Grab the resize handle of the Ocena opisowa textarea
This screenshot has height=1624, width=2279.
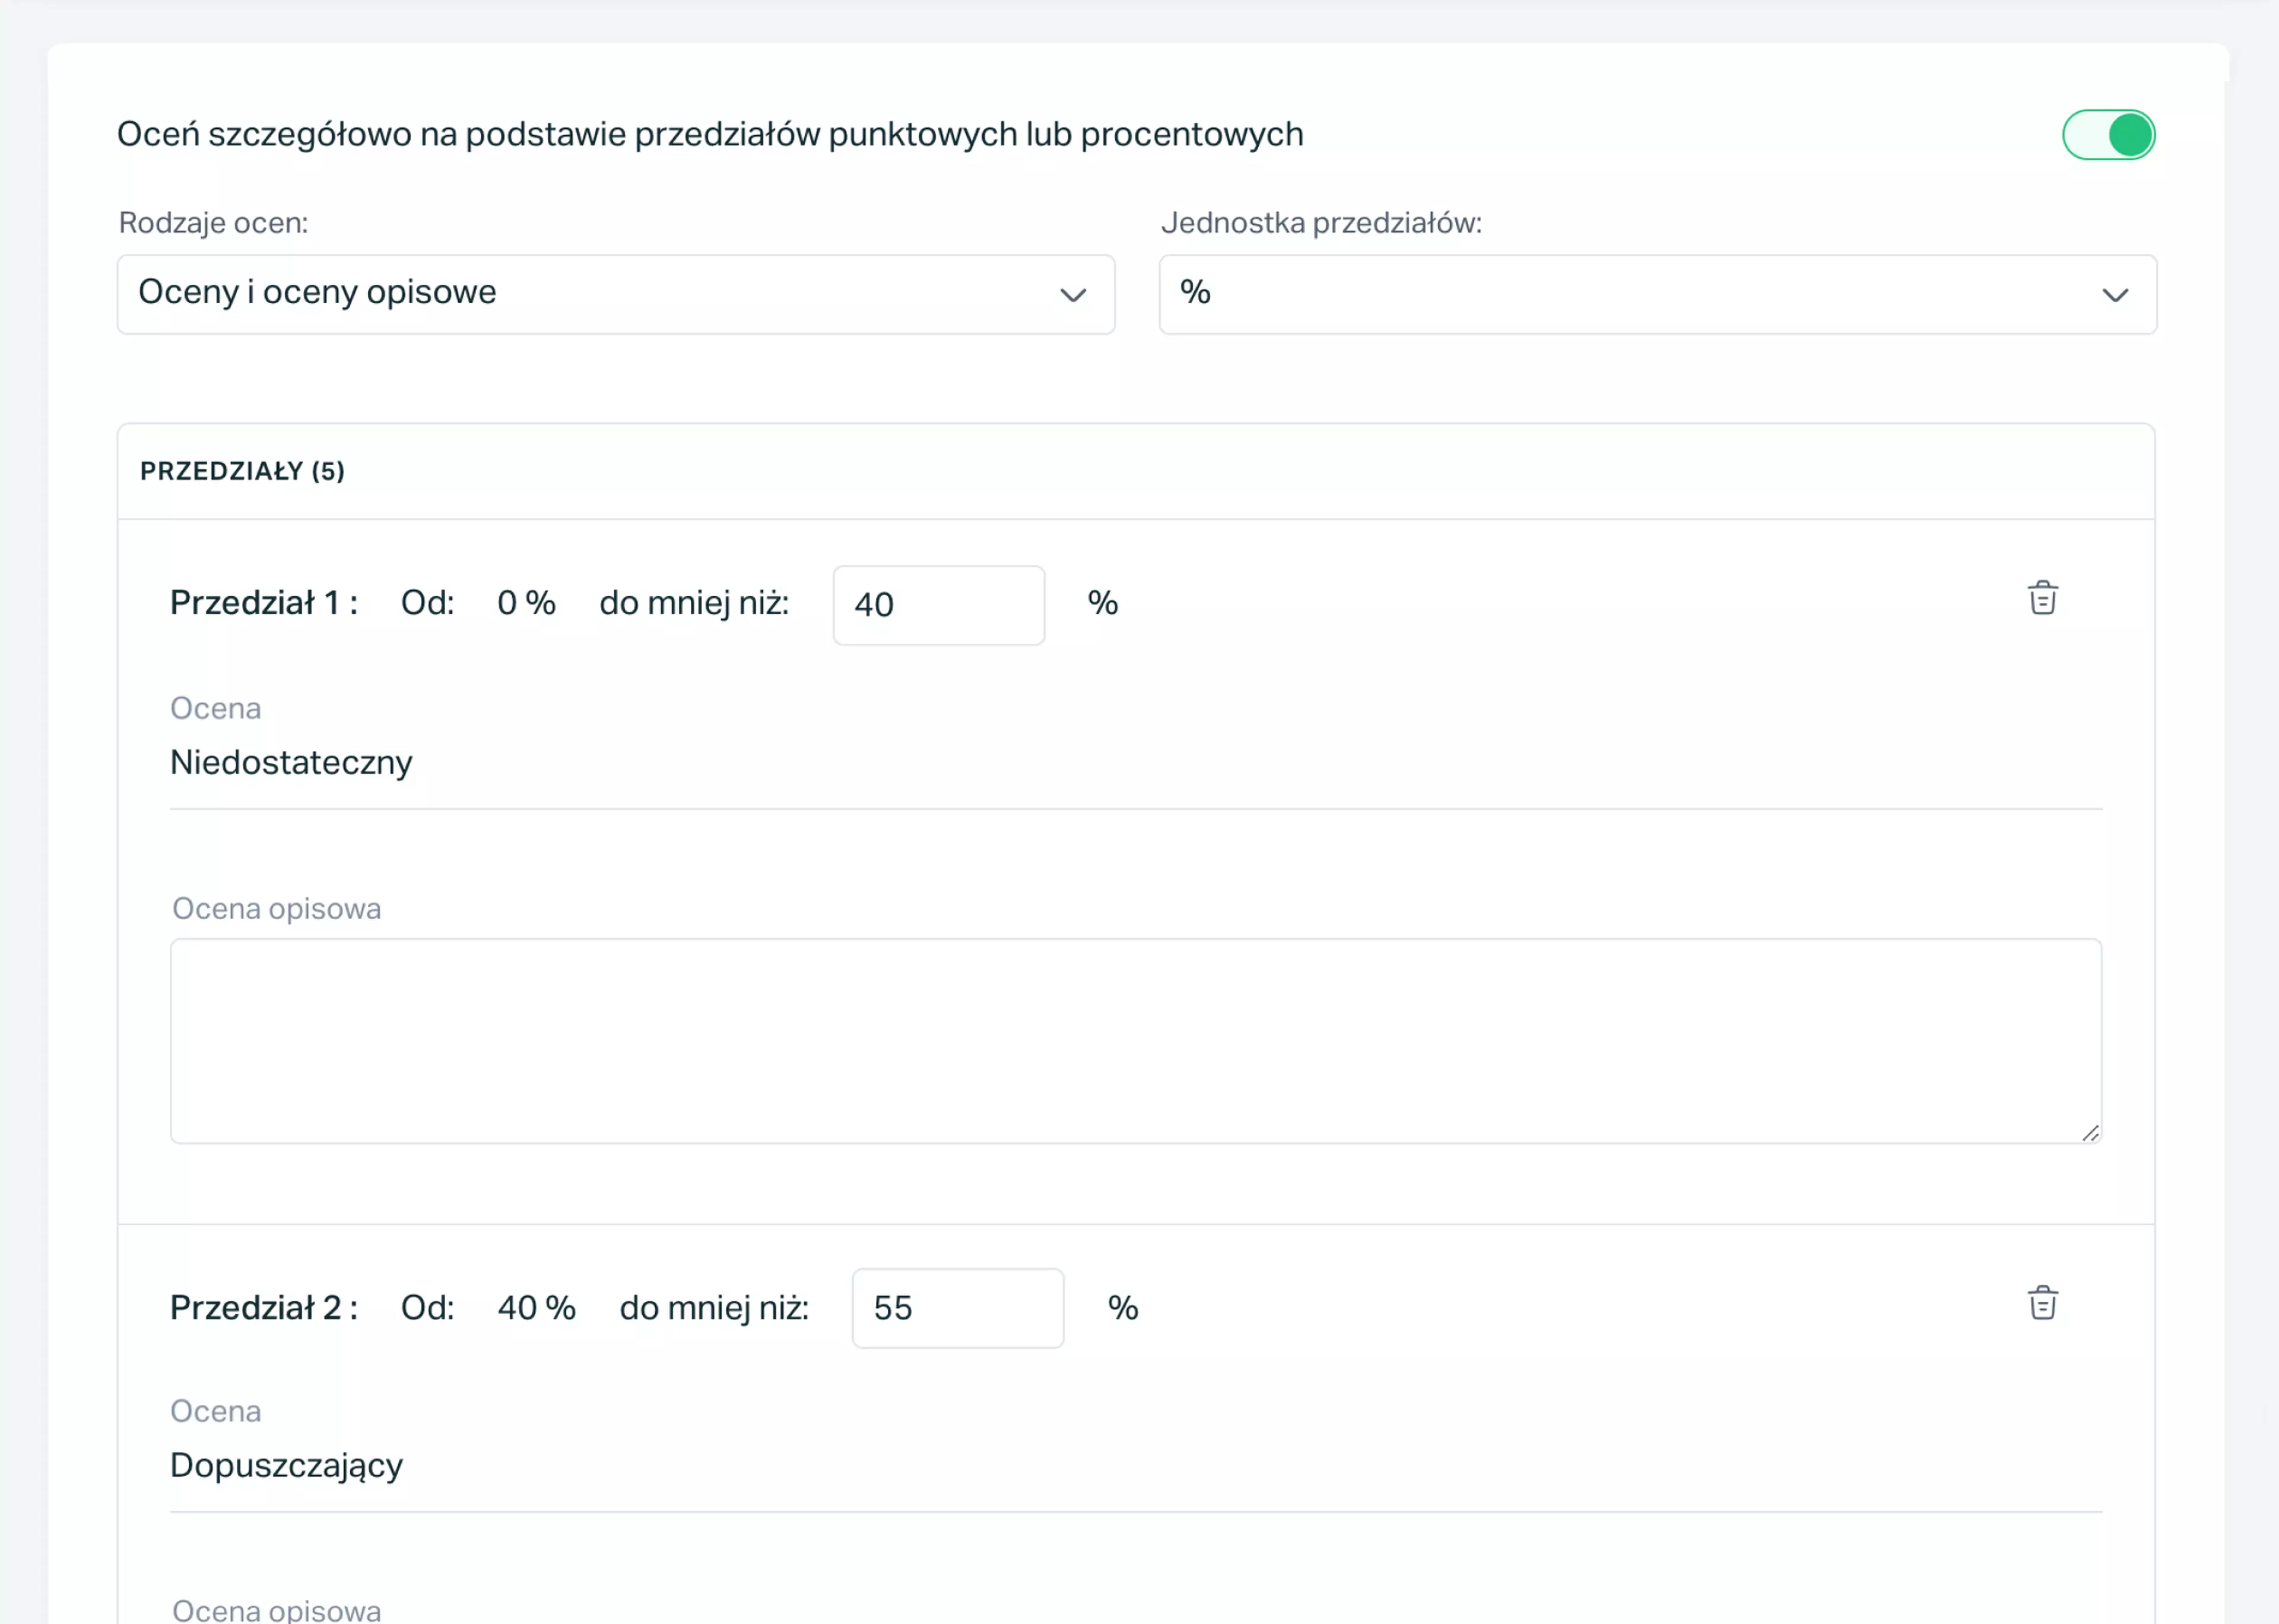tap(2090, 1132)
